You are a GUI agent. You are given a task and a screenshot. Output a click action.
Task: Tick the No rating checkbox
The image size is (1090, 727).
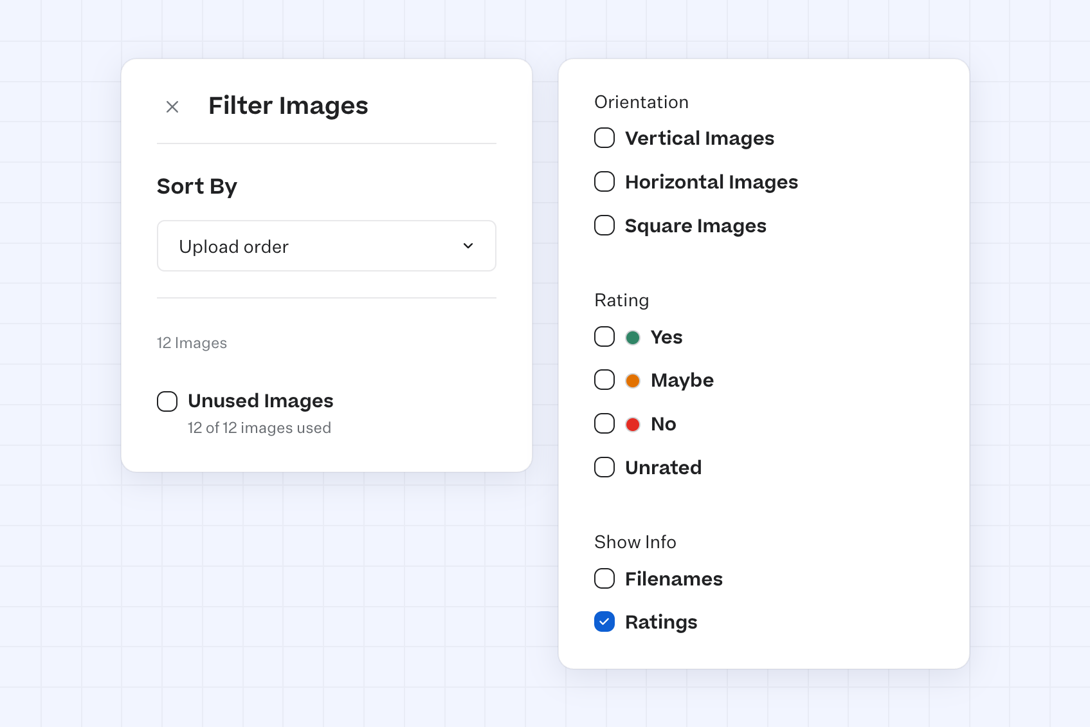[x=604, y=423]
